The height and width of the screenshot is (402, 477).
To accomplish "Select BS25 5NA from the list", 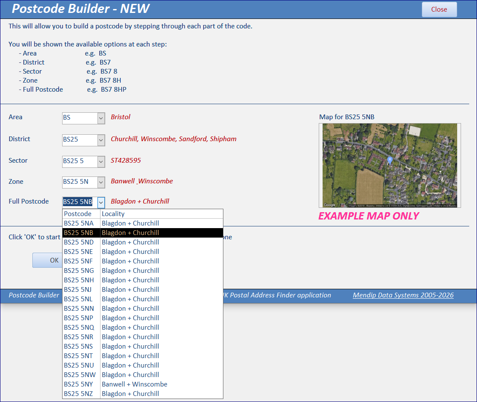I will [143, 223].
